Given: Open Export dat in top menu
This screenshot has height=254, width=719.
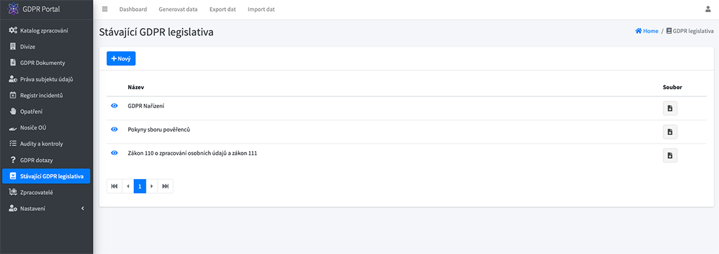Looking at the screenshot, I should [222, 9].
